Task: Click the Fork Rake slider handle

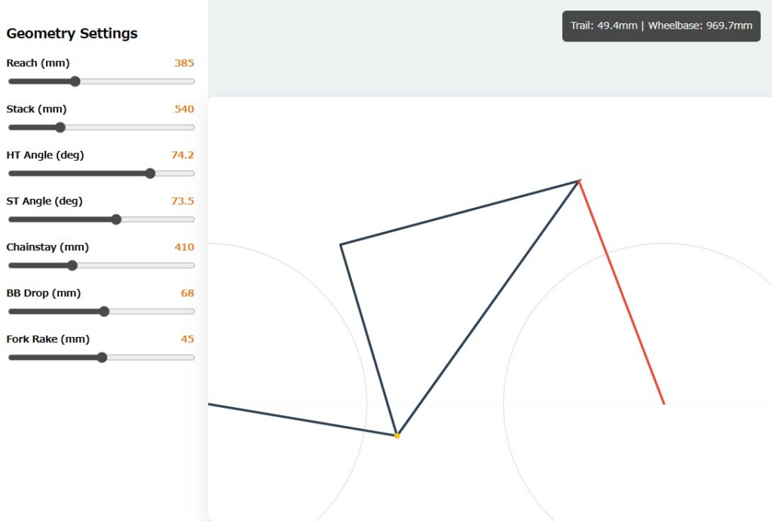Action: coord(103,357)
